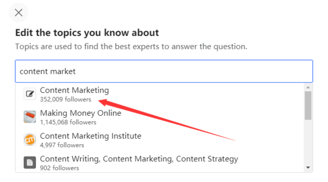Select the Content Marketing suggestion
The height and width of the screenshot is (182, 328).
click(x=160, y=94)
